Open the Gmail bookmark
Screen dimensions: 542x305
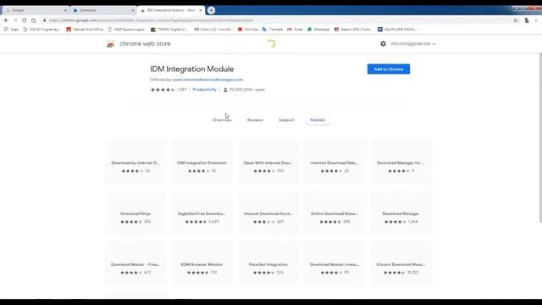tap(295, 30)
